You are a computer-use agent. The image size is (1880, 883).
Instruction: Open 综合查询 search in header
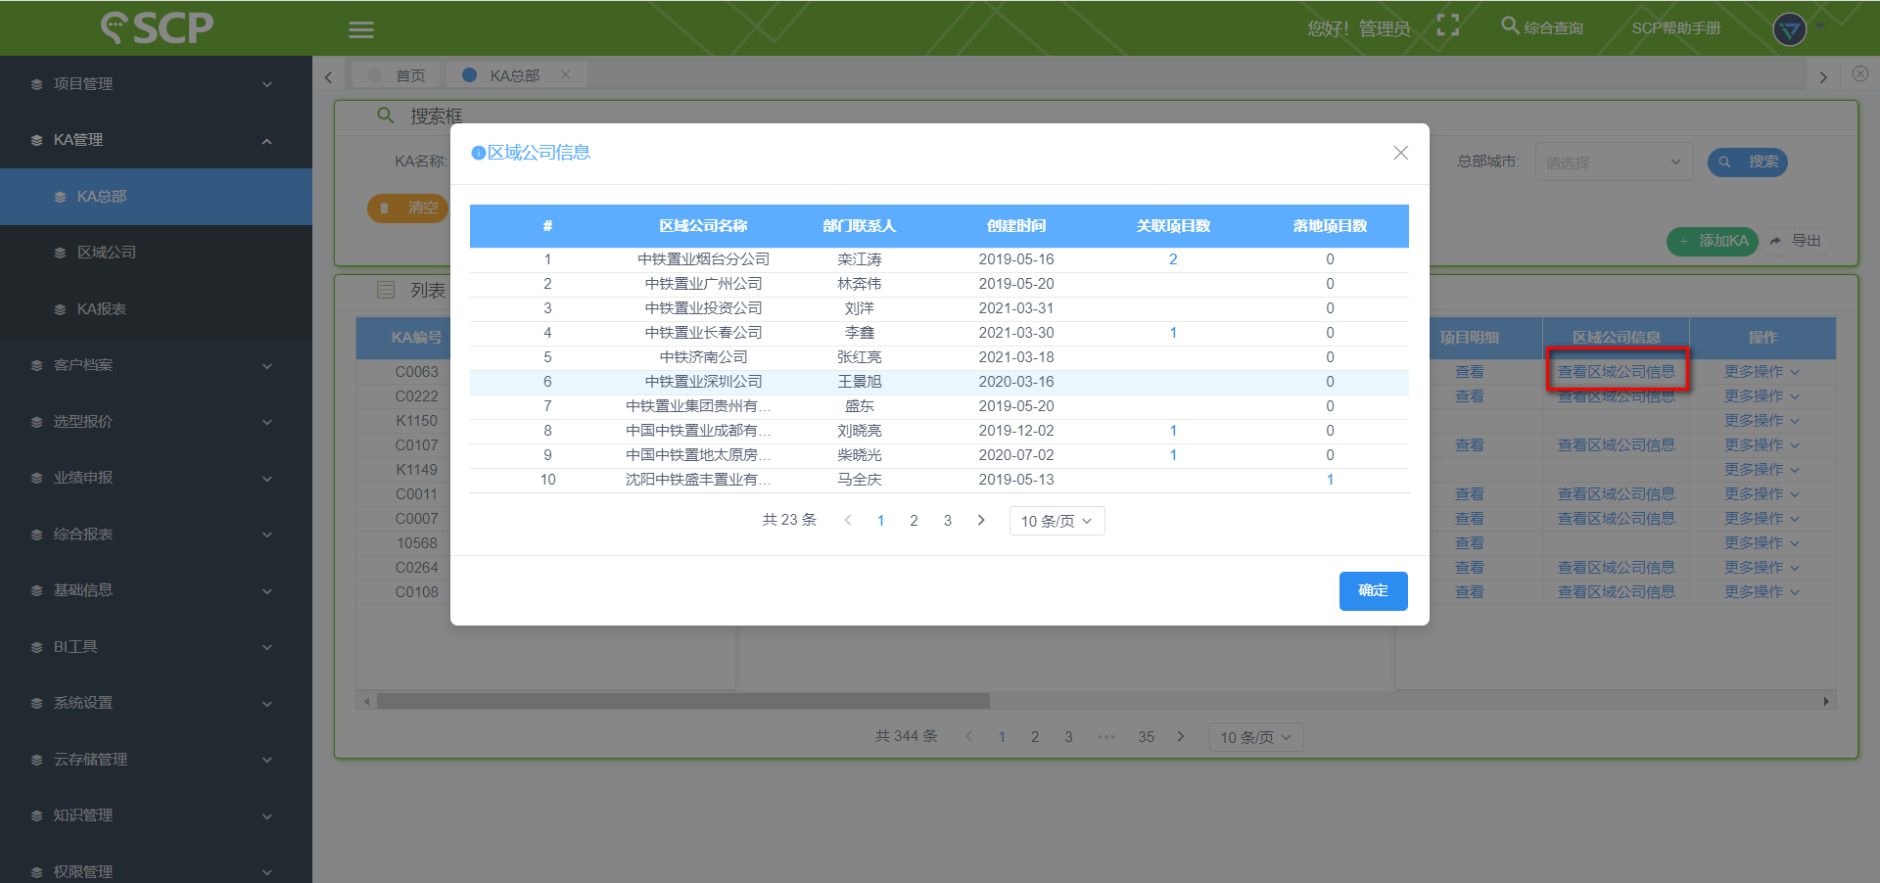point(1542,26)
